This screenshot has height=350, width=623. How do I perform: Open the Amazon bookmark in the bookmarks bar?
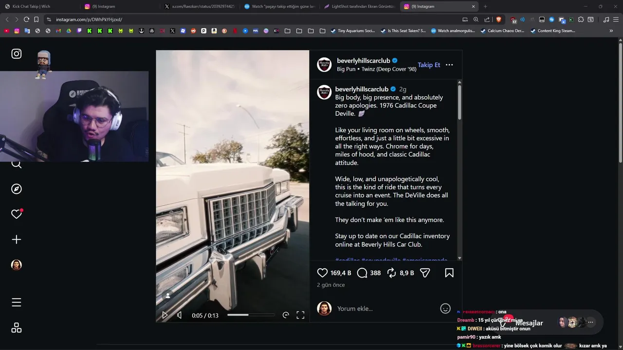(214, 31)
